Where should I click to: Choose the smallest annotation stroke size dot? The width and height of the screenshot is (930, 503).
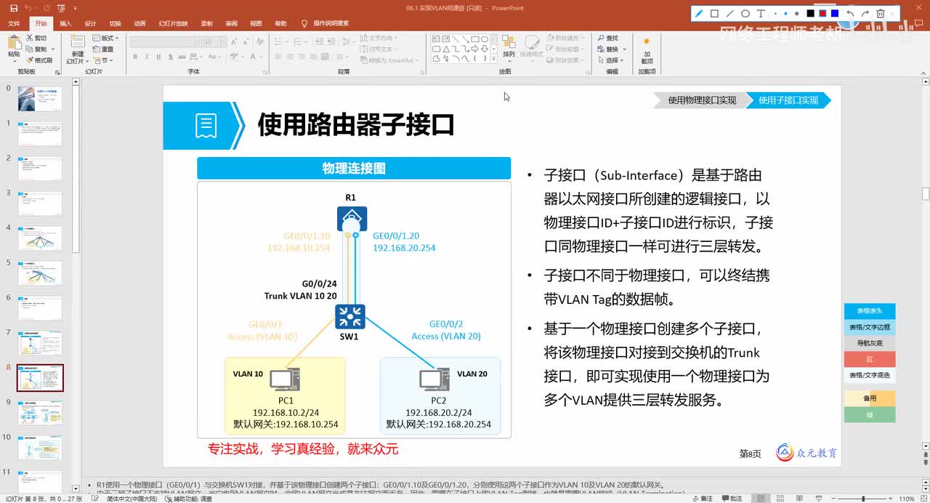(776, 13)
